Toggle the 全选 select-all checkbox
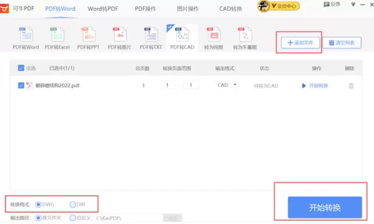 (21, 68)
